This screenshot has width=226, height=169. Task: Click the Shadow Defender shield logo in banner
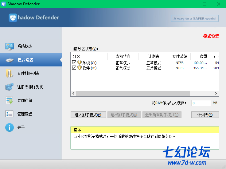tap(13, 18)
